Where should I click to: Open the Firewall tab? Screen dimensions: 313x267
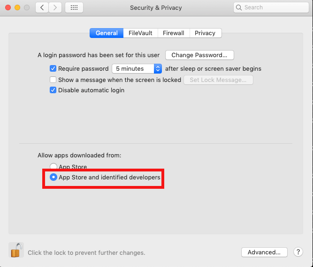pyautogui.click(x=174, y=33)
